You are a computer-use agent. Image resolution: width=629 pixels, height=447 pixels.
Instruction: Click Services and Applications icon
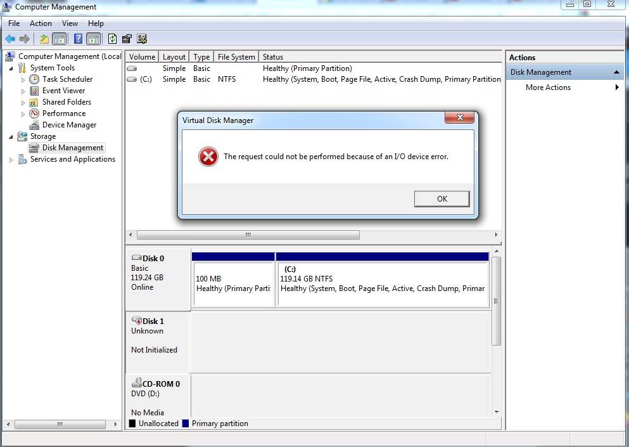pyautogui.click(x=22, y=159)
